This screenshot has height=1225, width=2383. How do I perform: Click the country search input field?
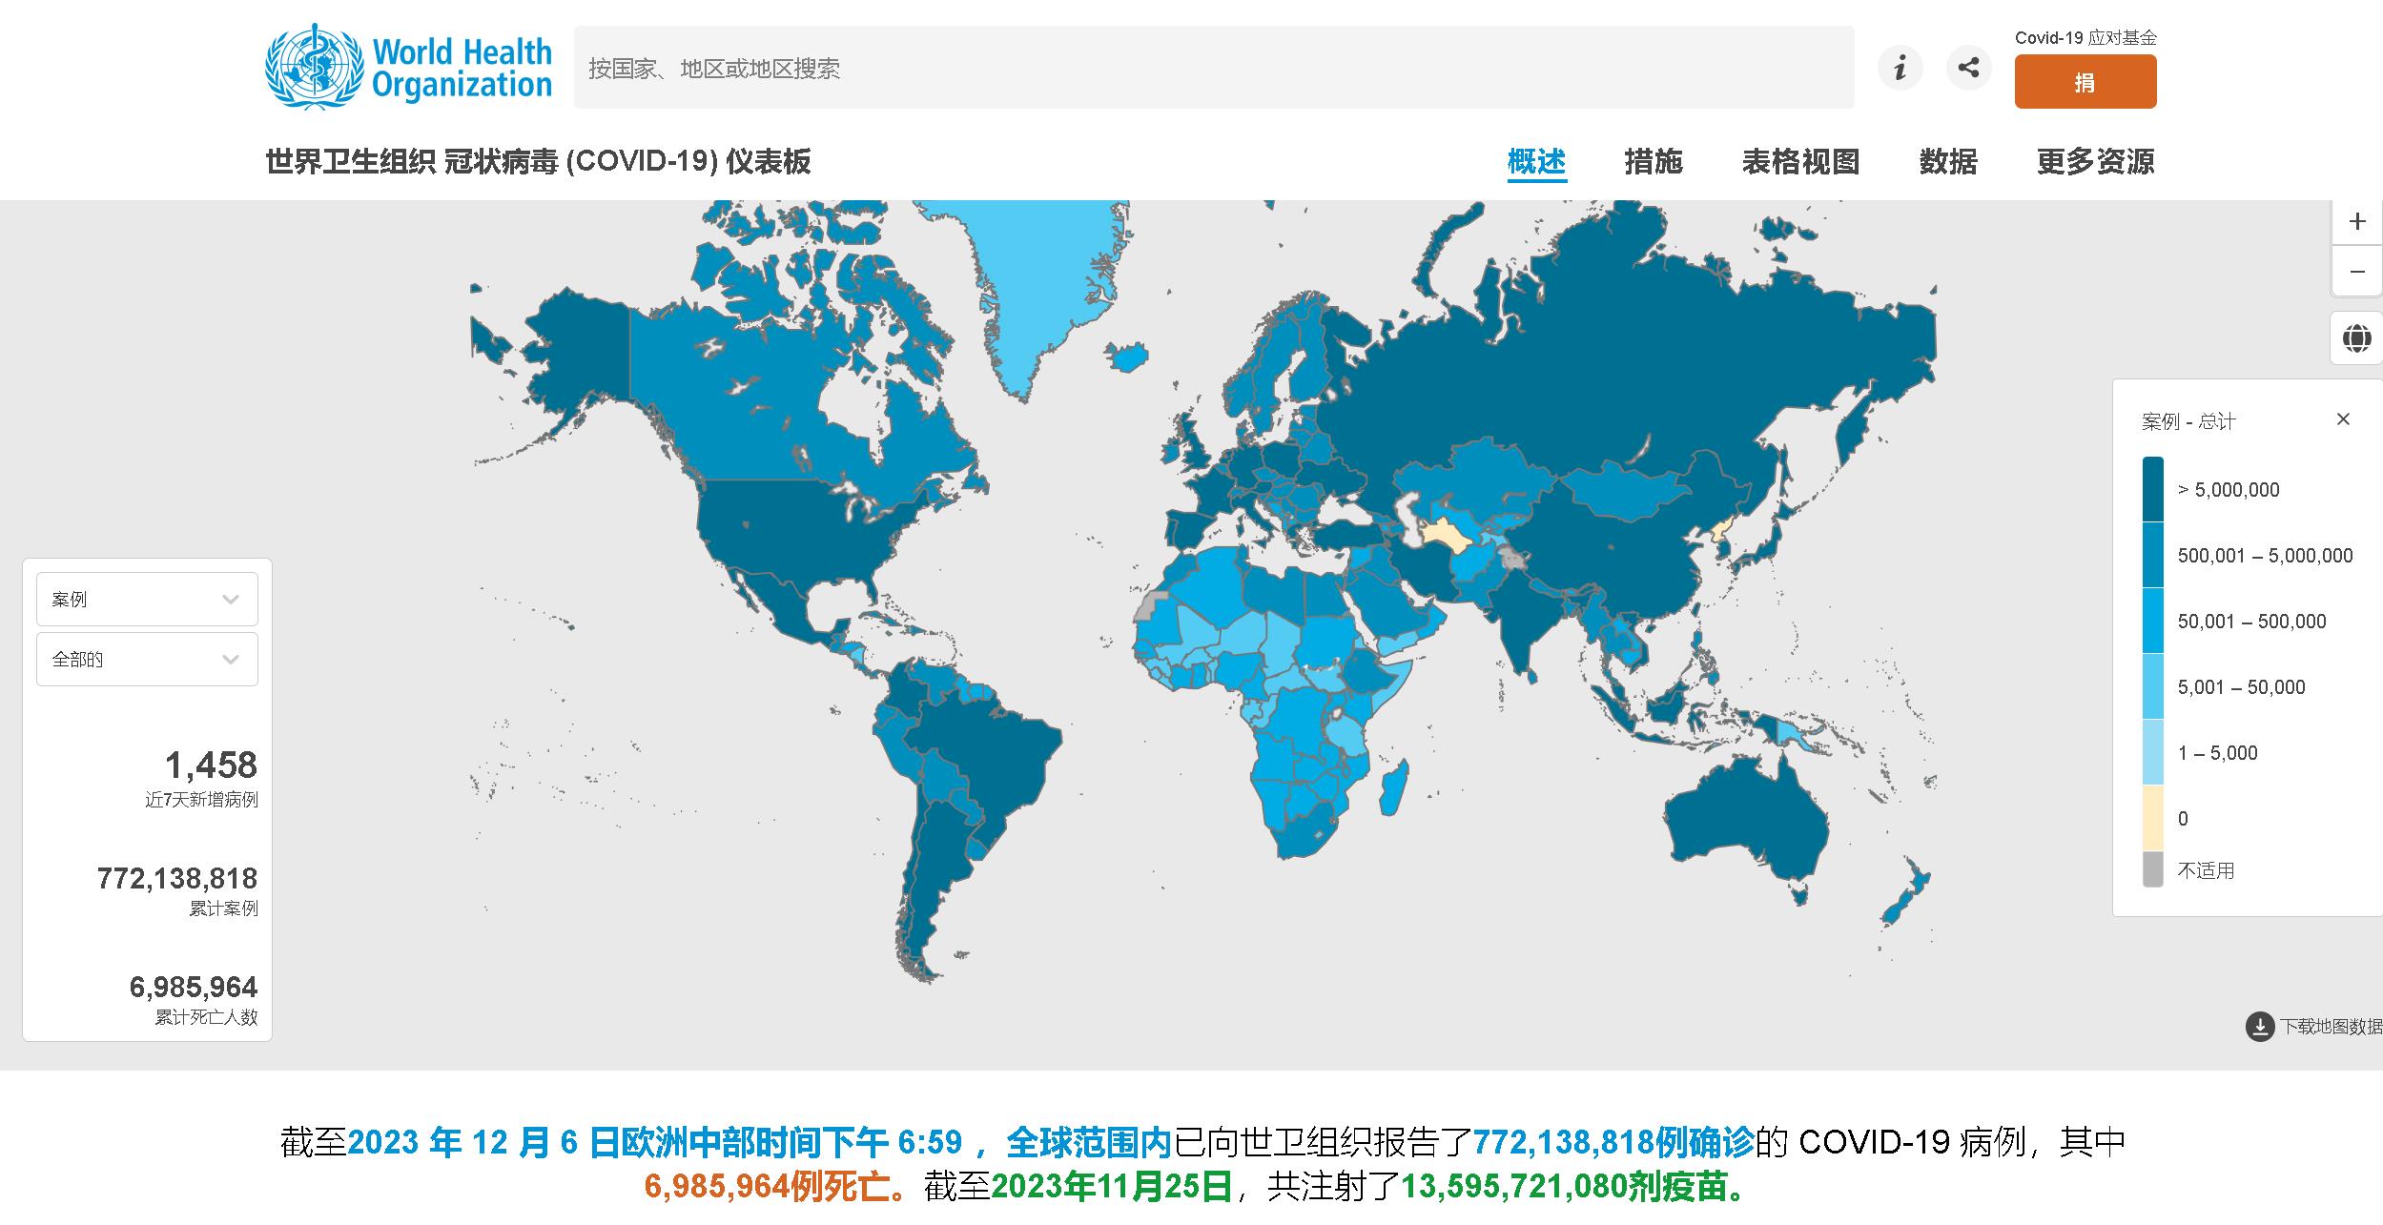tap(1213, 68)
